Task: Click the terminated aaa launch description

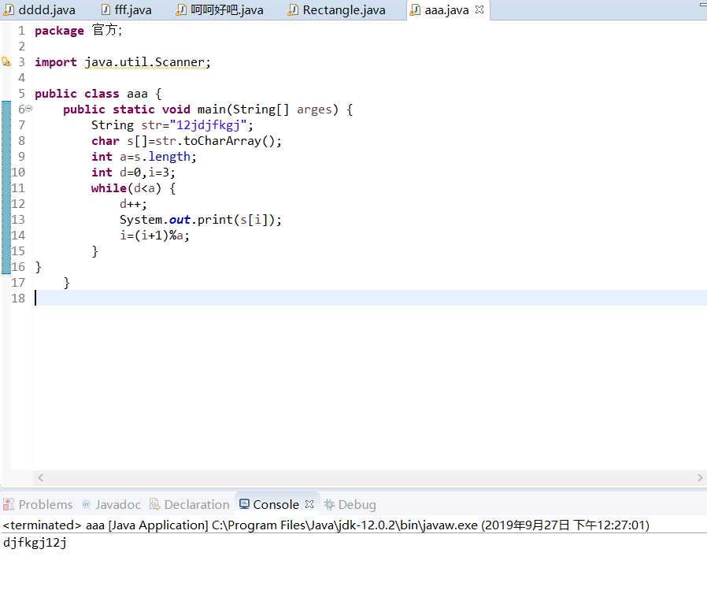Action: tap(325, 525)
